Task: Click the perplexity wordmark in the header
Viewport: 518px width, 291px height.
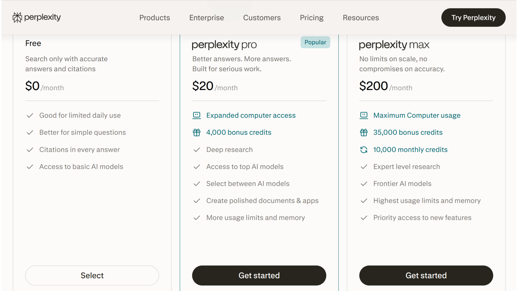Action: point(42,18)
